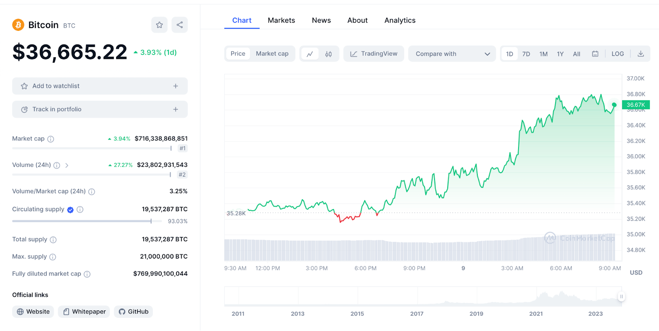Image resolution: width=659 pixels, height=331 pixels.
Task: Switch to line chart style icon
Action: [x=310, y=54]
